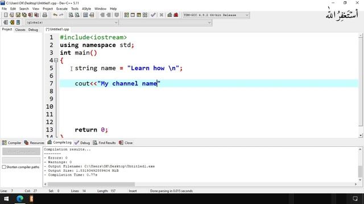Click the yellow-green icon left of globals dropdown

pos(12,23)
